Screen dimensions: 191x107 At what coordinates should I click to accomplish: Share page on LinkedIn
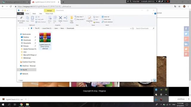pyautogui.click(x=186, y=44)
